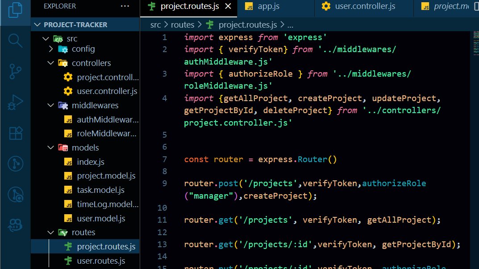The height and width of the screenshot is (269, 479).
Task: Click the JS icon of task.model.js row
Action: [x=68, y=190]
